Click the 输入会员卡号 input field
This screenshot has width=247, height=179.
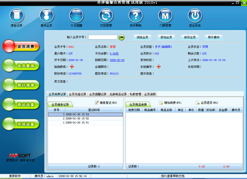tap(103, 37)
